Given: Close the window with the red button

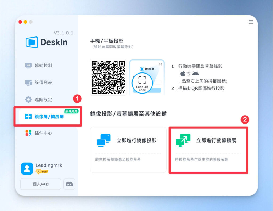Looking at the screenshot, I should point(20,22).
